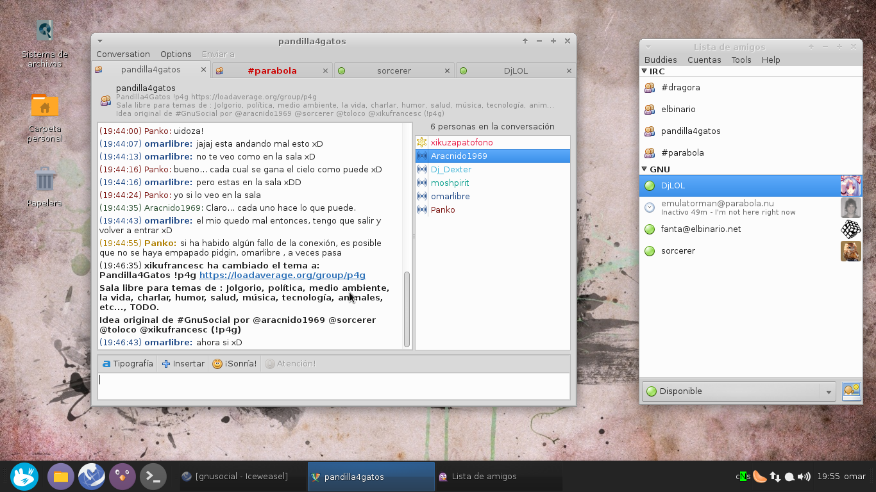Open the pandilla4gatos window menu arrow
This screenshot has width=876, height=492.
[100, 41]
